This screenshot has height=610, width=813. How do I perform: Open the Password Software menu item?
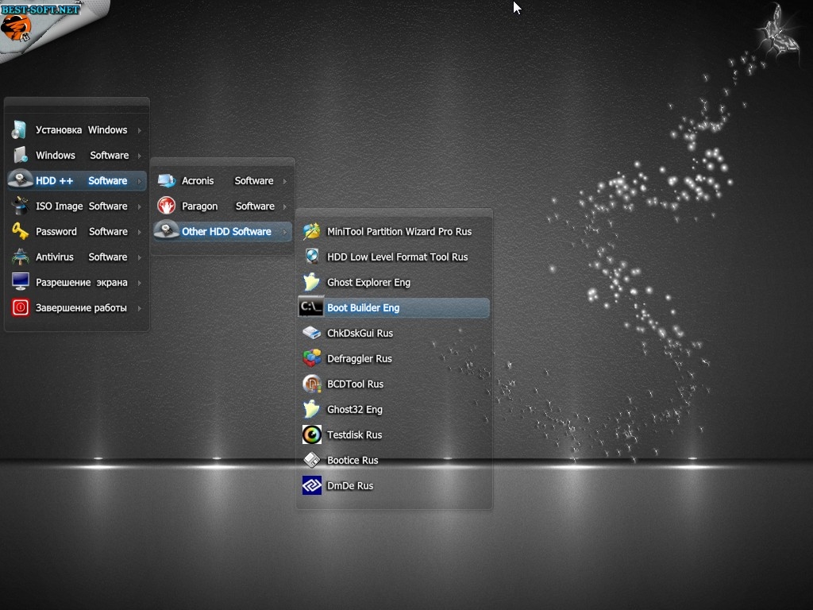(77, 231)
